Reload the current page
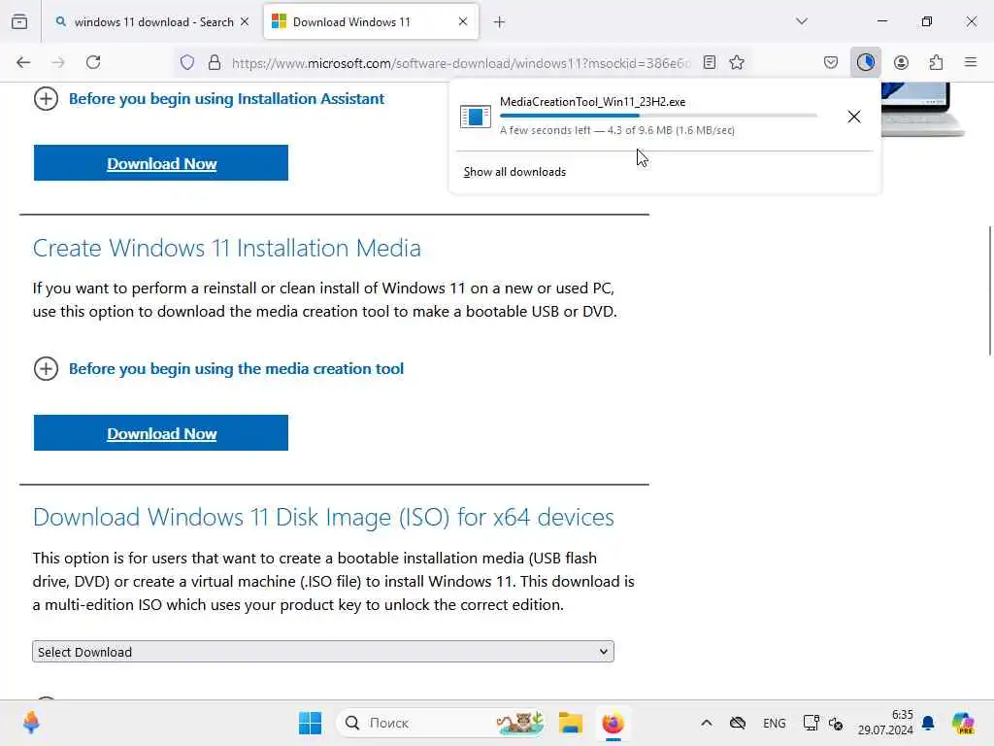The height and width of the screenshot is (746, 994). (93, 62)
